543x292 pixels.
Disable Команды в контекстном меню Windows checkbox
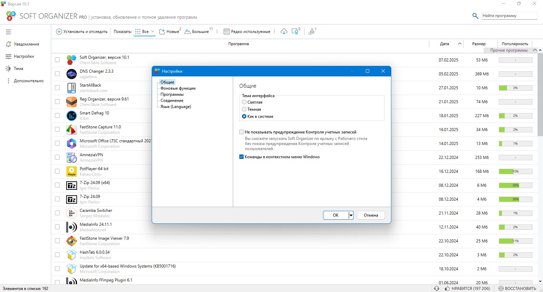pos(242,157)
